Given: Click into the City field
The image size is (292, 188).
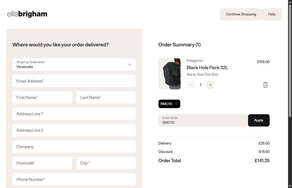Looking at the screenshot, I should [106, 163].
